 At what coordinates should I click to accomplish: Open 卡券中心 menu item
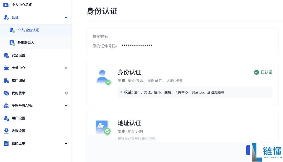click(18, 68)
